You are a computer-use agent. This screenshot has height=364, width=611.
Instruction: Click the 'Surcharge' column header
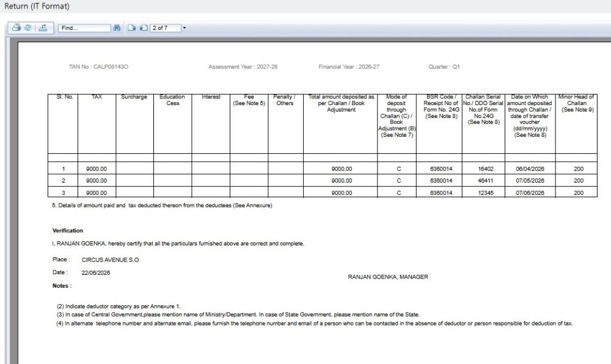(134, 97)
